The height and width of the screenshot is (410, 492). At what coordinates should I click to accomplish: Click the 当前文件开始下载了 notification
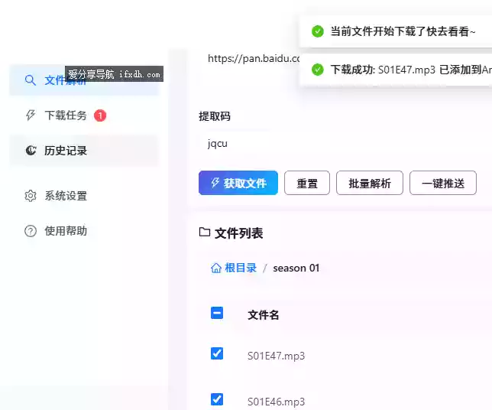(x=396, y=31)
